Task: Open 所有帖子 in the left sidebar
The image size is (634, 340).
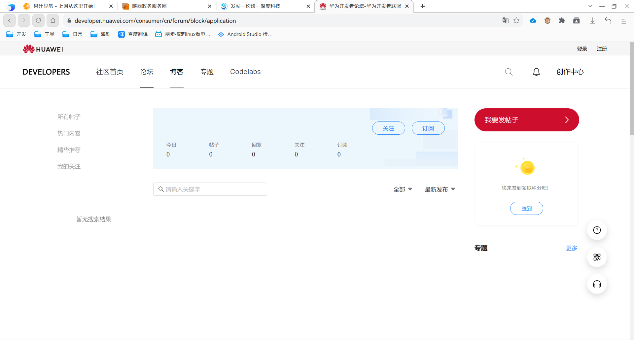Action: pos(69,117)
